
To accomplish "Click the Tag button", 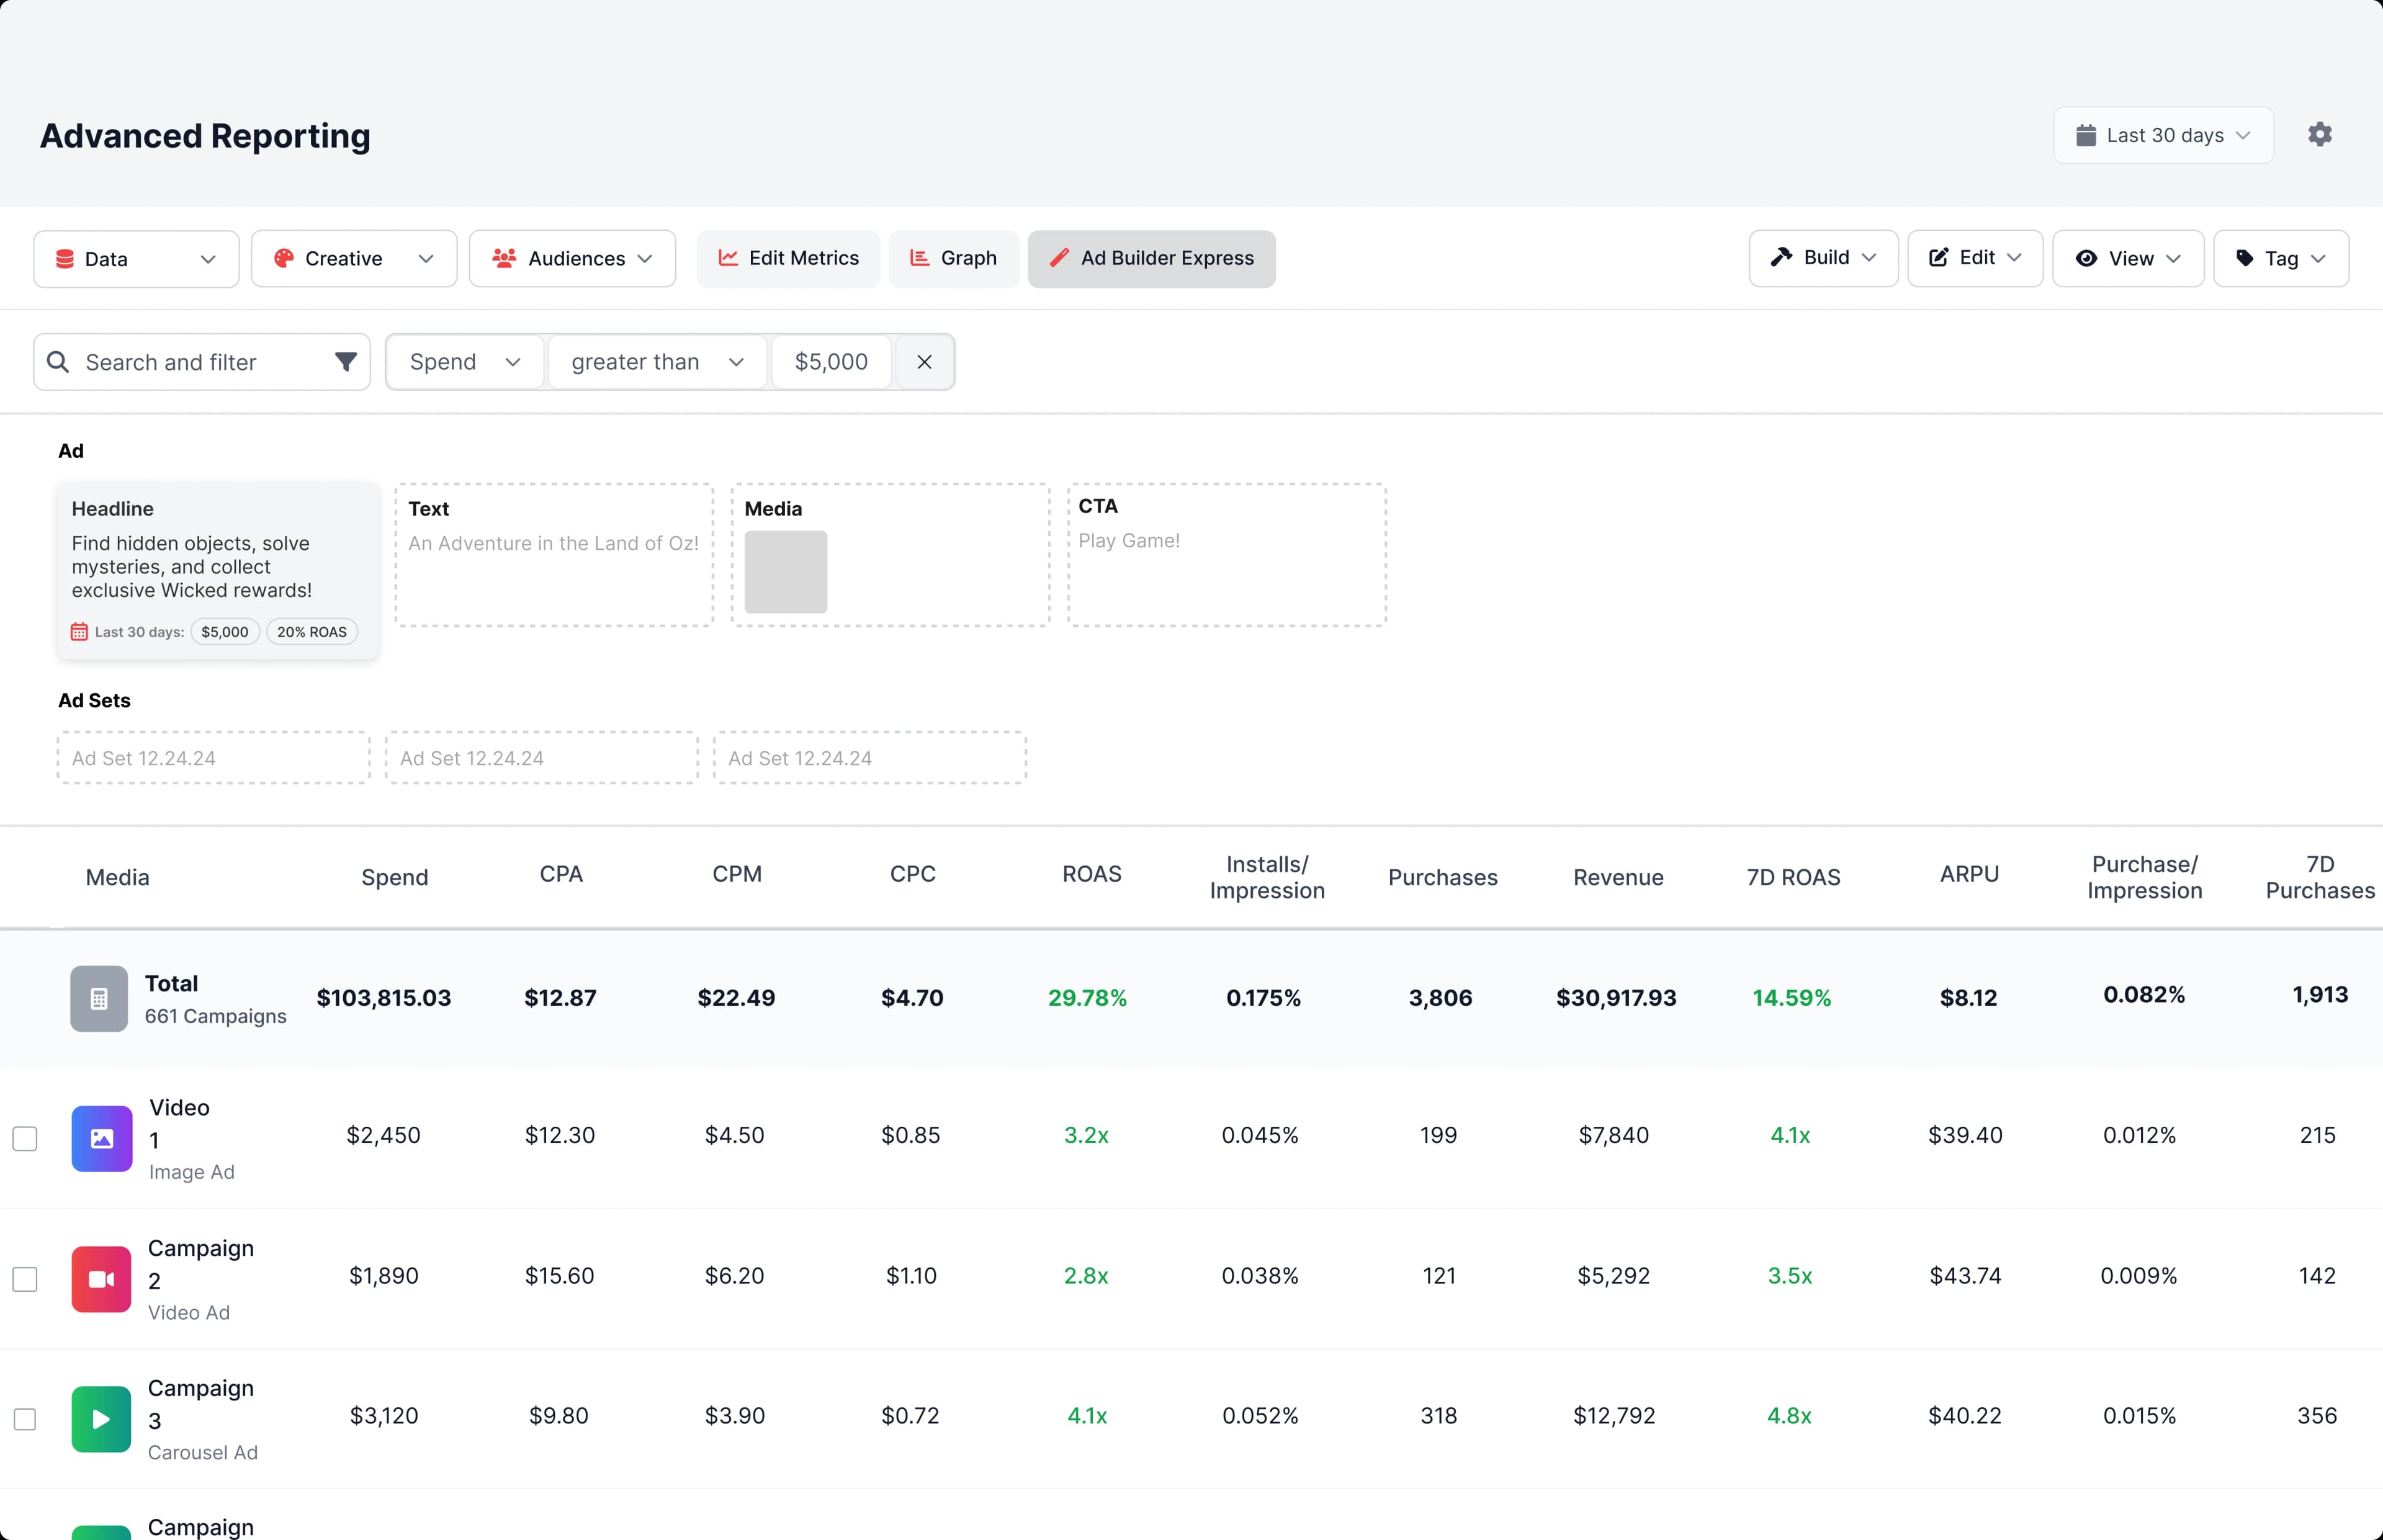I will coord(2280,258).
